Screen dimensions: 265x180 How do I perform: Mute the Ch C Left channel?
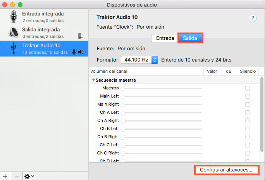[248, 145]
